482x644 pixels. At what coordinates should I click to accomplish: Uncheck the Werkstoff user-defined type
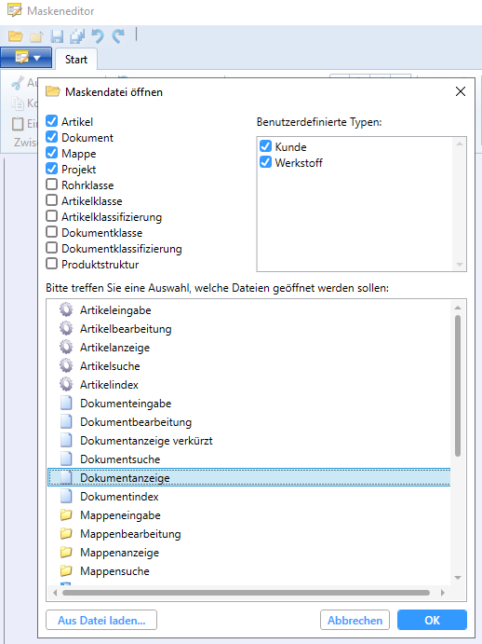point(265,162)
